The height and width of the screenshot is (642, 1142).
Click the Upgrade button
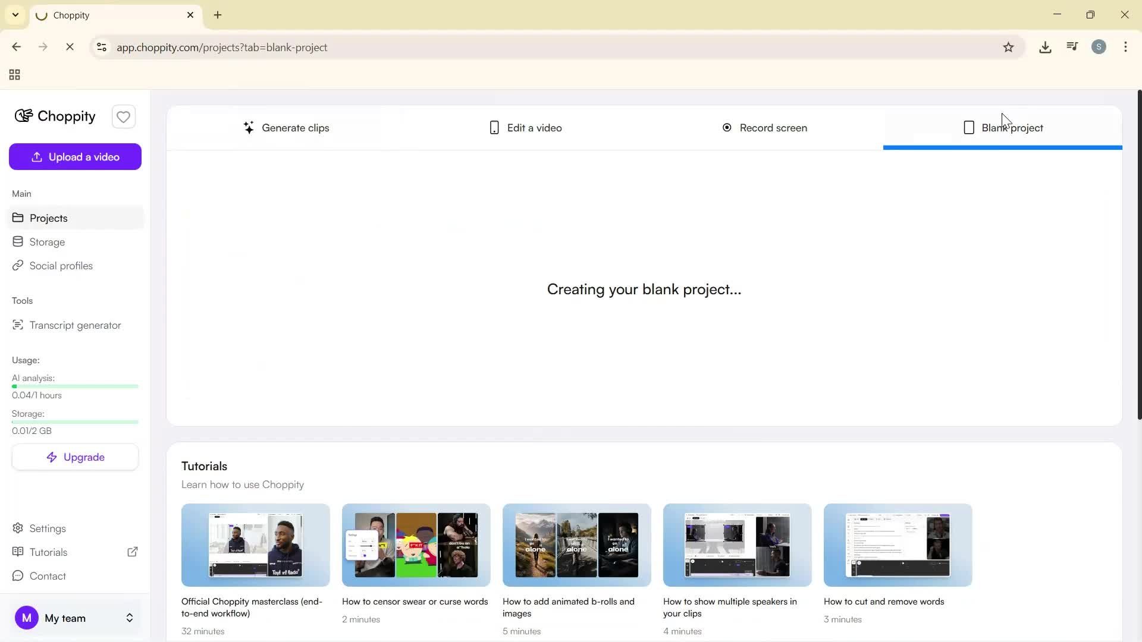75,457
